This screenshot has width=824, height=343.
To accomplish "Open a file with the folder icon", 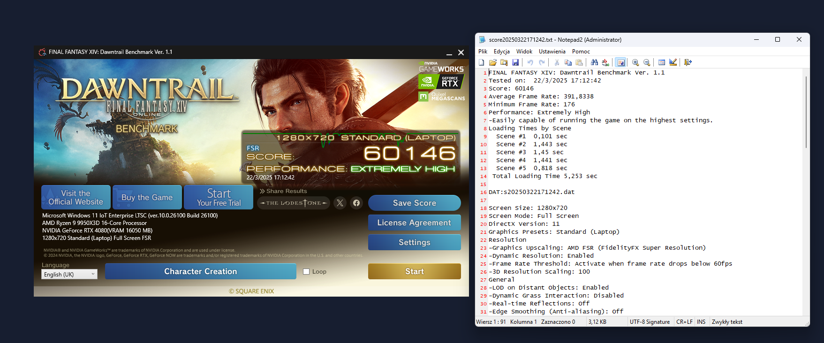I will tap(492, 62).
